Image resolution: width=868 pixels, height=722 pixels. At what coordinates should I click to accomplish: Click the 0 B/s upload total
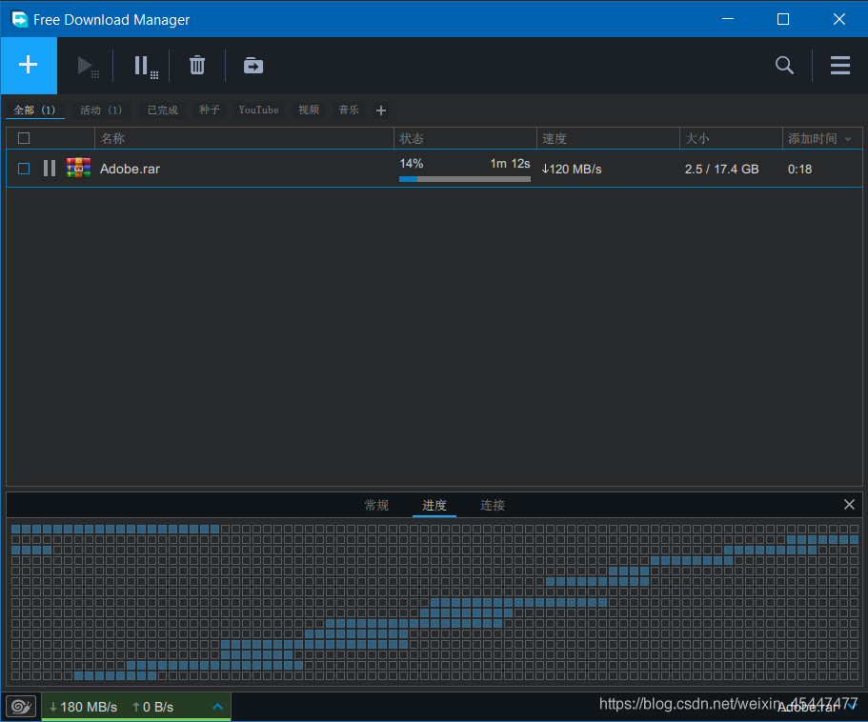tap(152, 707)
